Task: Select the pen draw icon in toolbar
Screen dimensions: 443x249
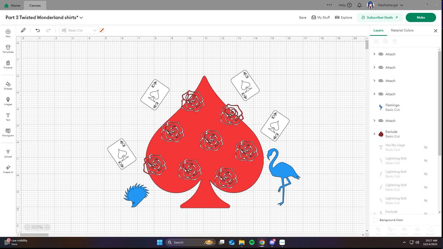Action: click(x=23, y=30)
